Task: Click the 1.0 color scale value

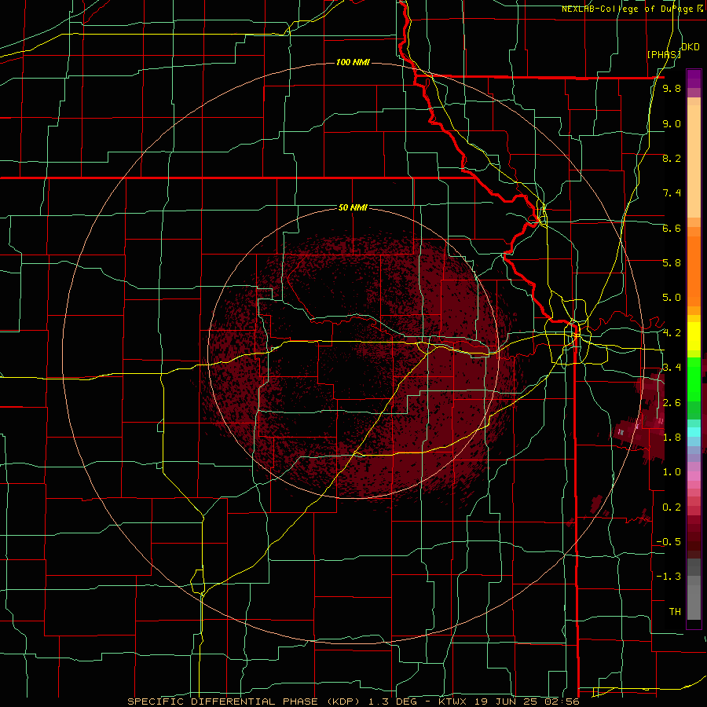Action: tap(672, 471)
